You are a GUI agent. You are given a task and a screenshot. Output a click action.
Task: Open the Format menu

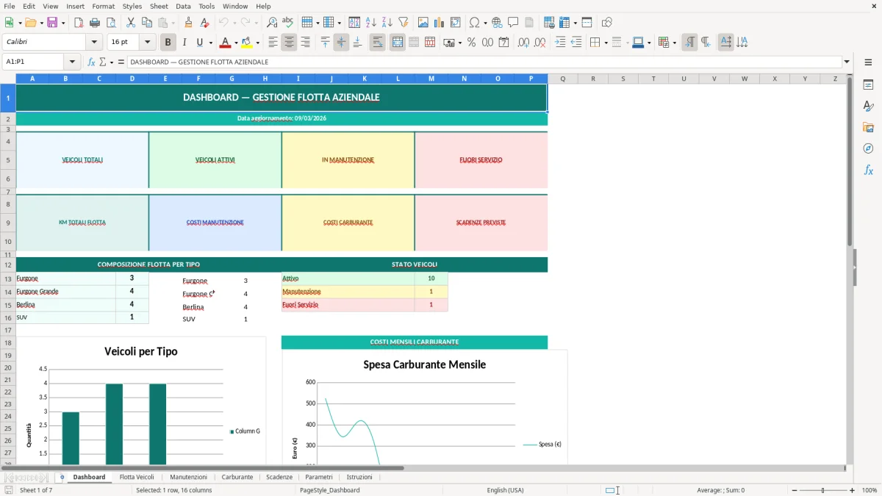[103, 6]
